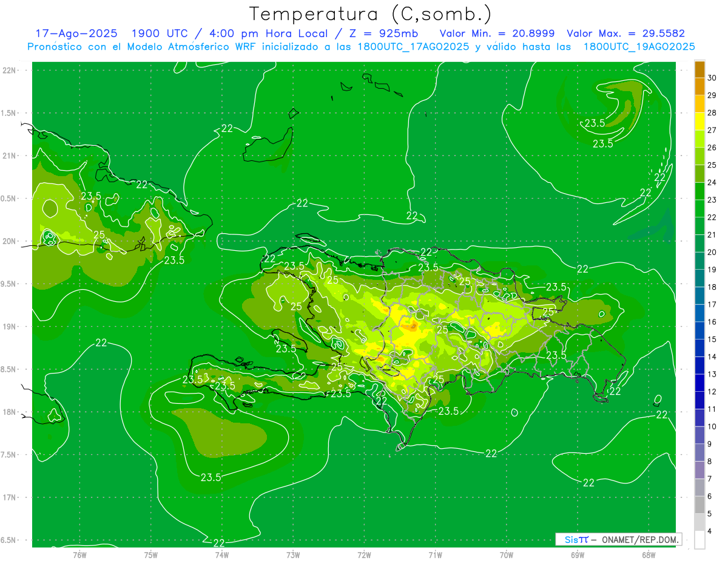This screenshot has height=563, width=728.
Task: Click the '21N' latitude axis label
Action: 9,155
